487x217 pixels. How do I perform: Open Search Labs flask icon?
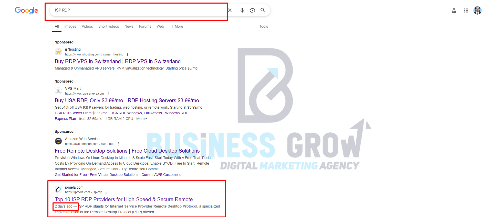(454, 10)
